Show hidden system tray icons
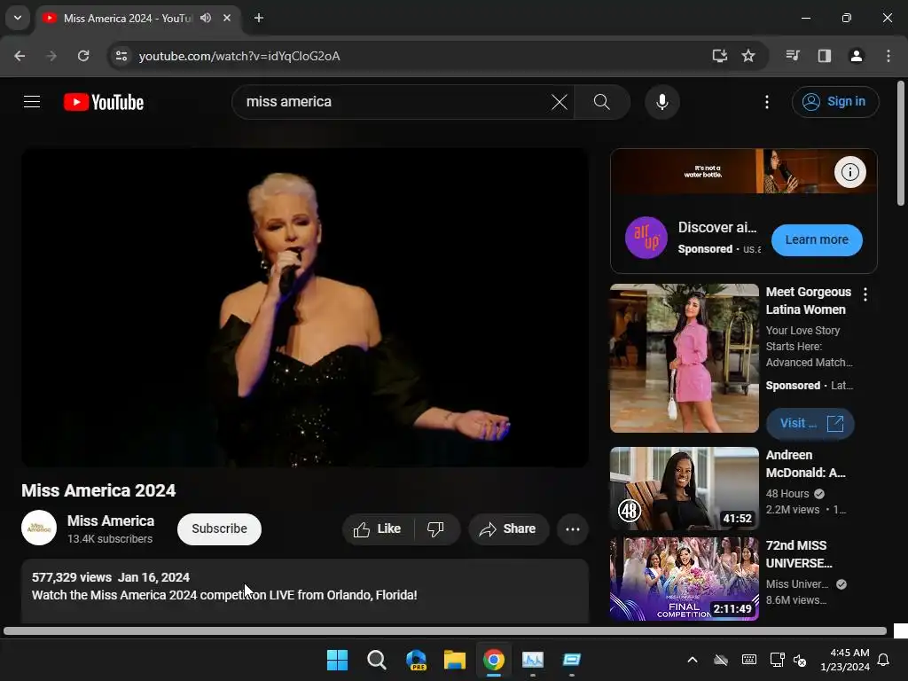Image resolution: width=908 pixels, height=681 pixels. click(692, 660)
